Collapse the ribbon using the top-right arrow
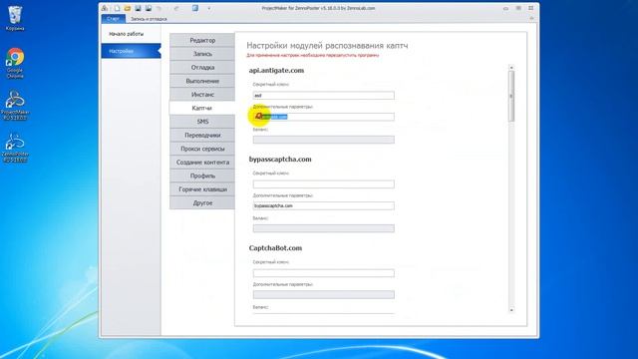 click(531, 18)
